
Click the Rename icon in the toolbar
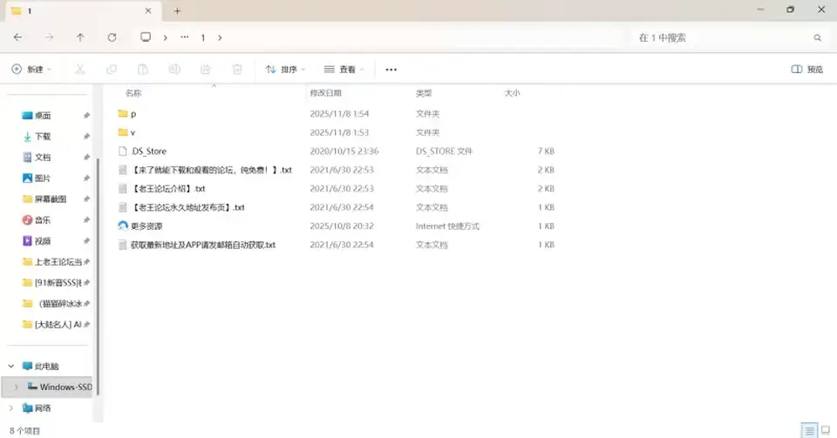point(174,70)
